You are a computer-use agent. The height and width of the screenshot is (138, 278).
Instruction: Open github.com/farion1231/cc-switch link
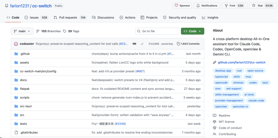pyautogui.click(x=242, y=62)
